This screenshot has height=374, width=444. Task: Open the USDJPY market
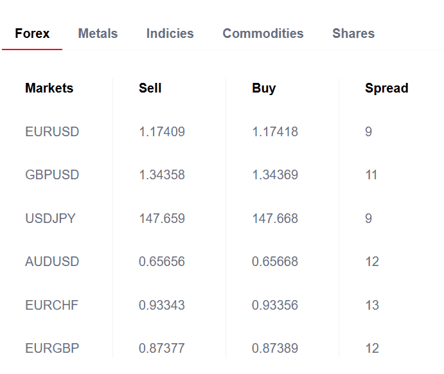[50, 218]
